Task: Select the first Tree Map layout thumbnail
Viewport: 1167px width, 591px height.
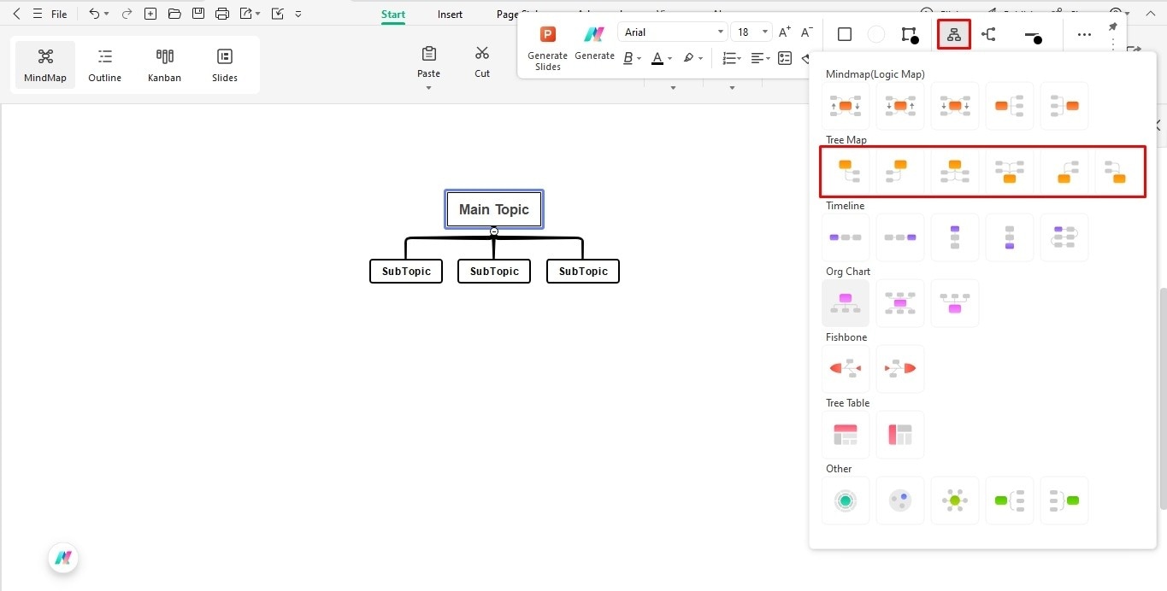Action: (845, 171)
